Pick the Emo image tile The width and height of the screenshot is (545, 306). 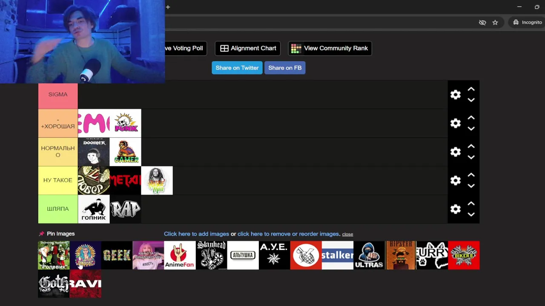(94, 123)
